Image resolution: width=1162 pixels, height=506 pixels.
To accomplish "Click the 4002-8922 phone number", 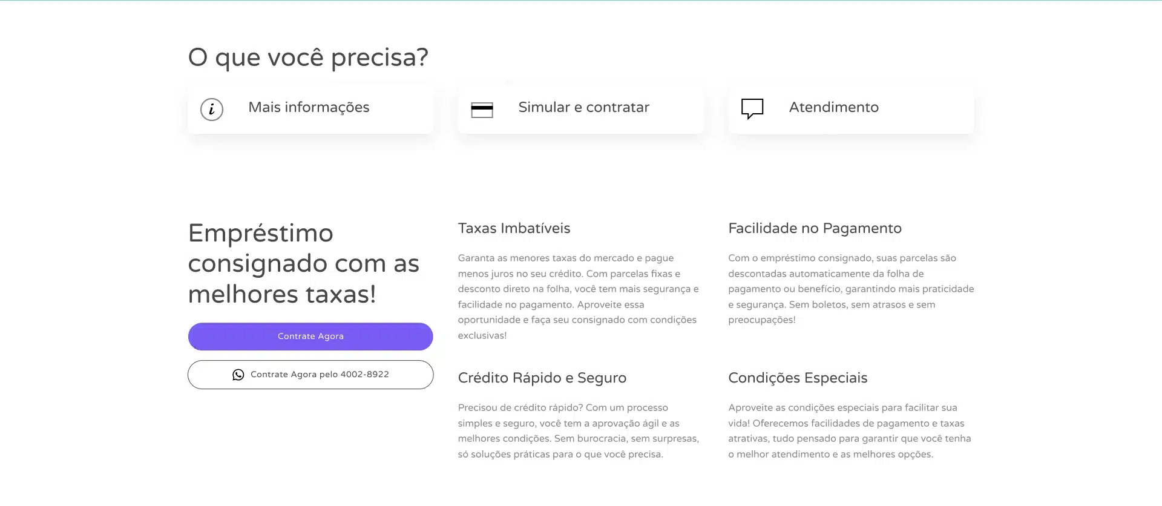I will click(364, 375).
